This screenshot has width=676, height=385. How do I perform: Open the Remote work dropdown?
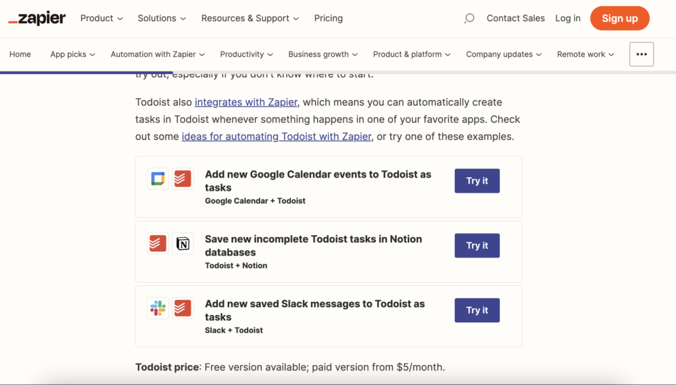[586, 54]
